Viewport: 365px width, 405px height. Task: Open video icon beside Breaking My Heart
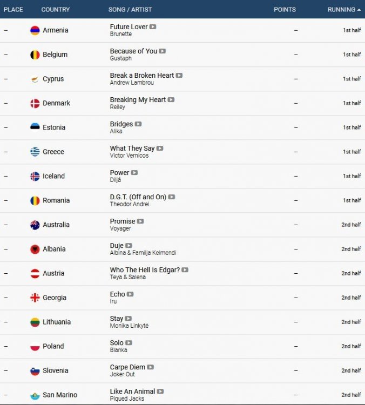171,99
